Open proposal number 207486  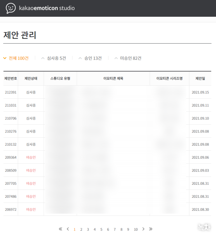(11, 196)
